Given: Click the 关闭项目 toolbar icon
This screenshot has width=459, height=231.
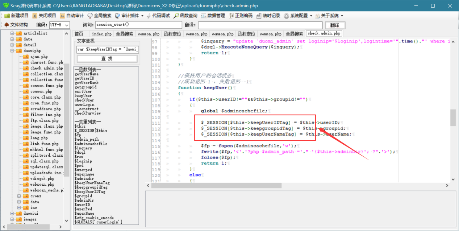Looking at the screenshot, I should [x=44, y=16].
